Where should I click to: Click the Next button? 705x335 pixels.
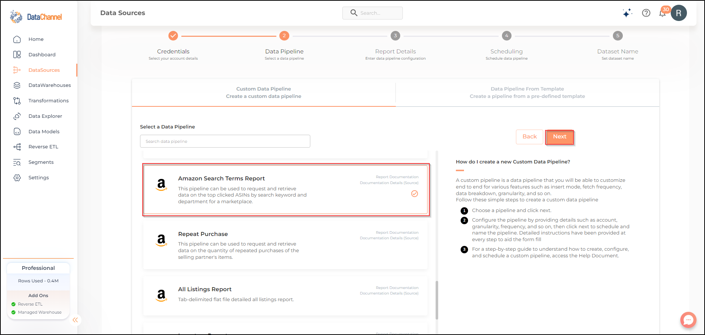(x=559, y=137)
